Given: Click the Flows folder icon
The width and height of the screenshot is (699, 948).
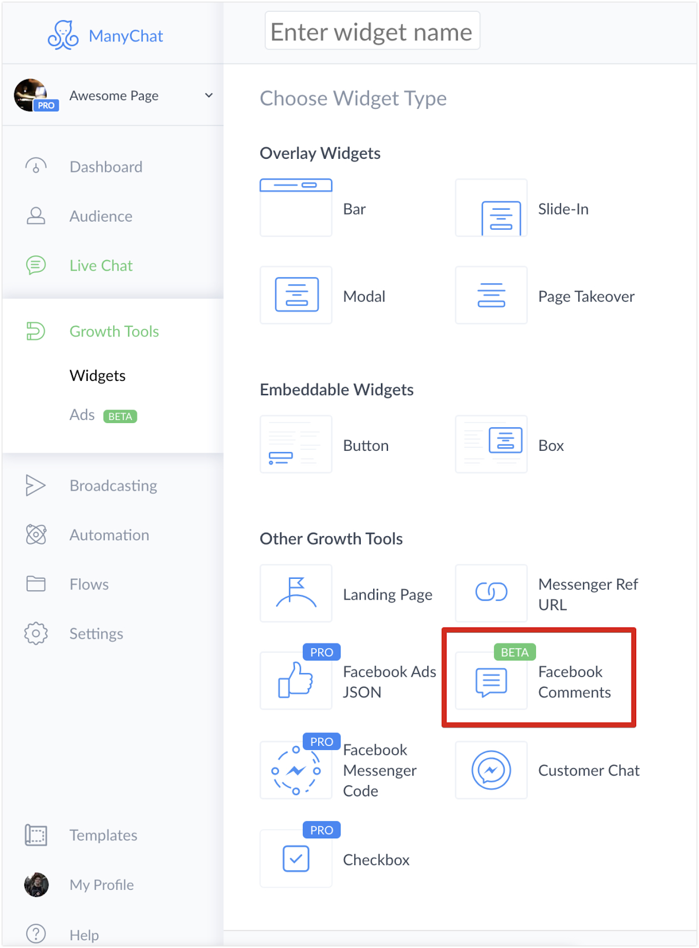Looking at the screenshot, I should pyautogui.click(x=36, y=584).
